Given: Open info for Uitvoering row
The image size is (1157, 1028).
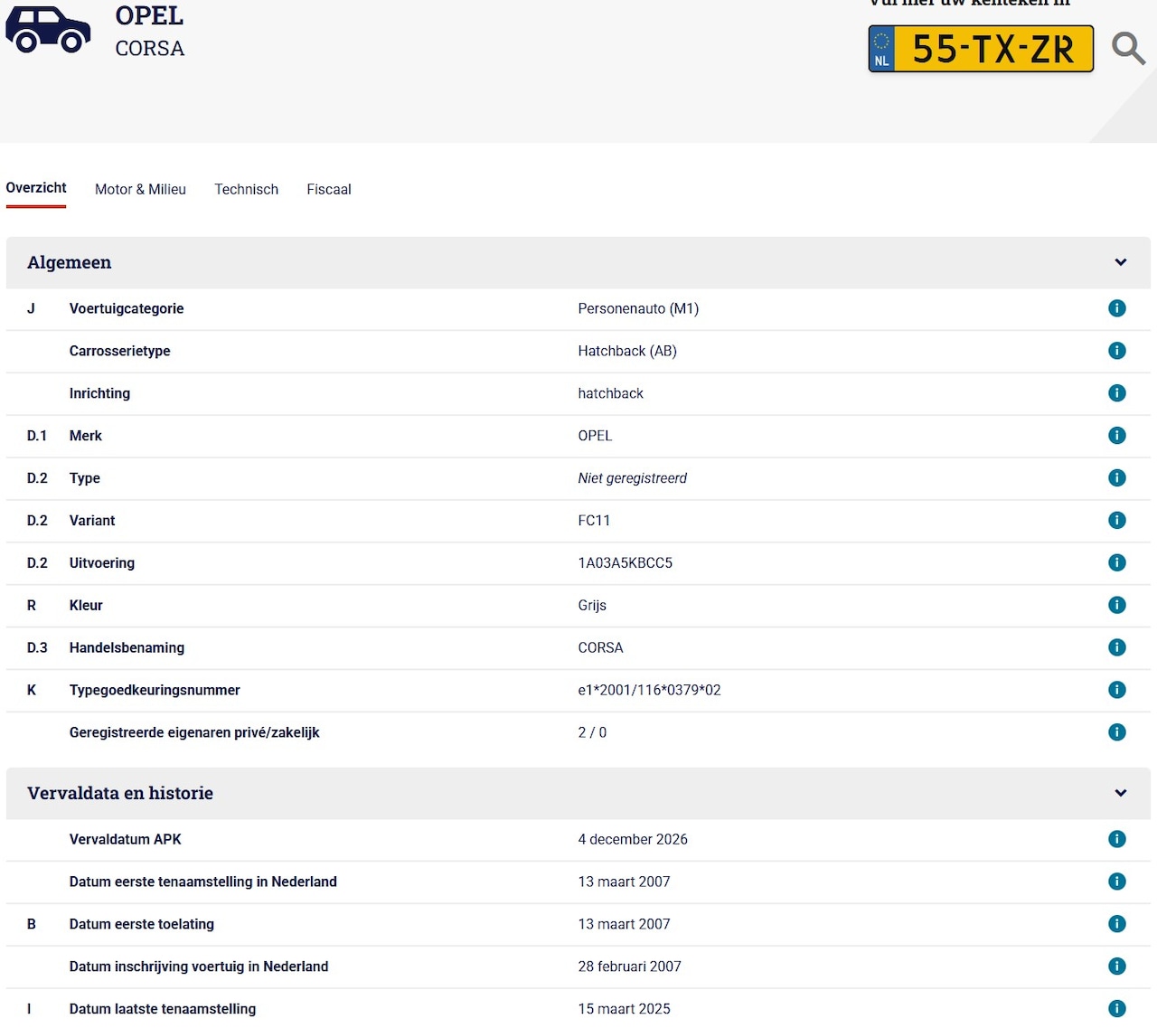Looking at the screenshot, I should (x=1117, y=562).
